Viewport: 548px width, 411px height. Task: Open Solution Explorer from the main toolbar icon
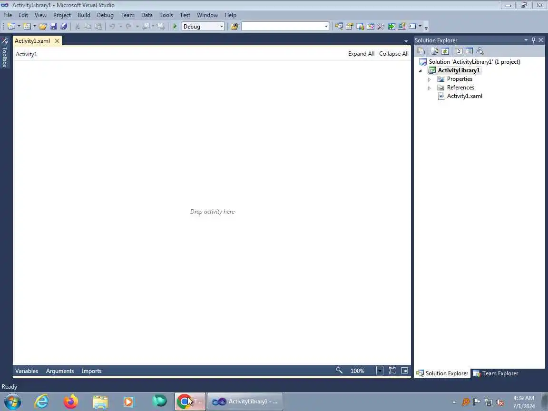tap(339, 26)
